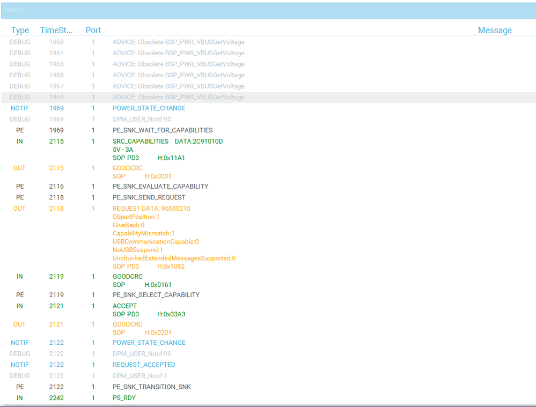536x407 pixels.
Task: Click SOP H:0x0201 header line
Action: 142,332
